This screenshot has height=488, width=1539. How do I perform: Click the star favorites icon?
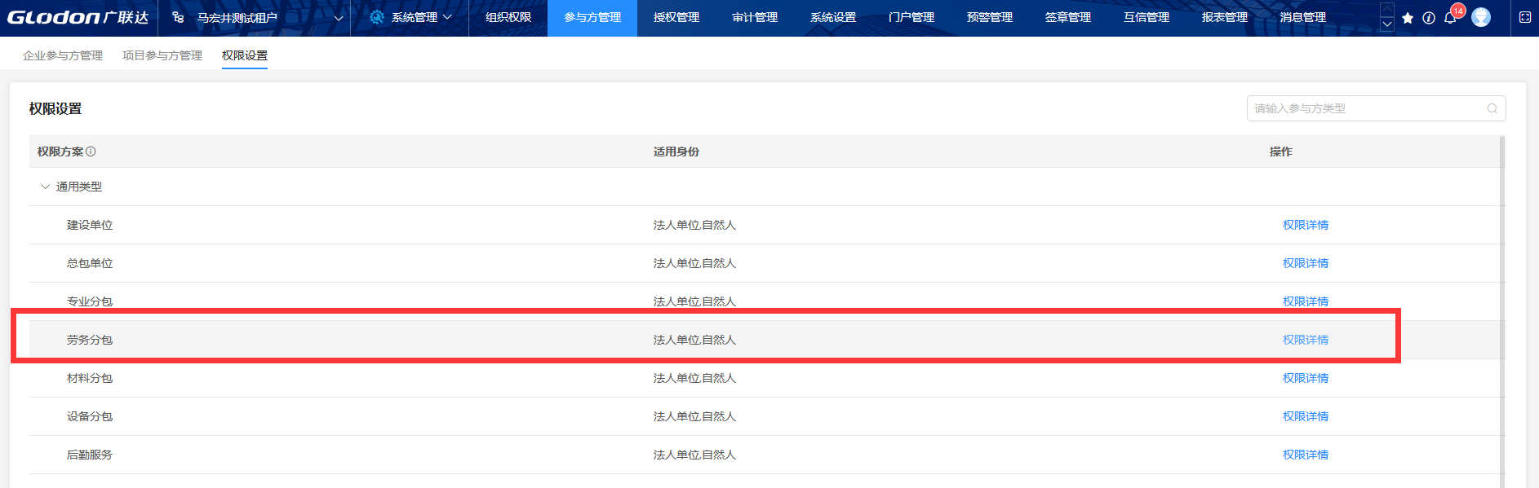coord(1408,18)
